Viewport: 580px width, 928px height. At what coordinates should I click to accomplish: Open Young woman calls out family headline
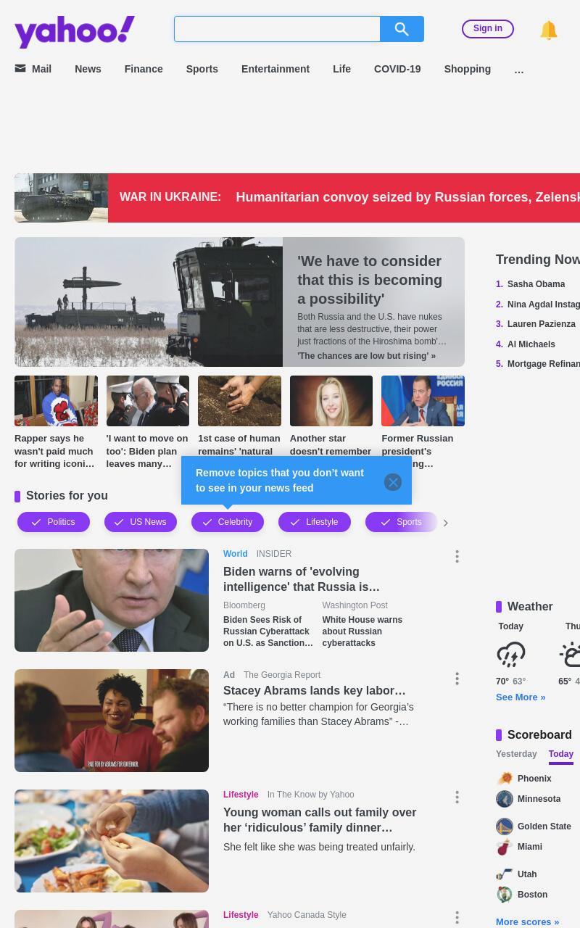pos(320,820)
